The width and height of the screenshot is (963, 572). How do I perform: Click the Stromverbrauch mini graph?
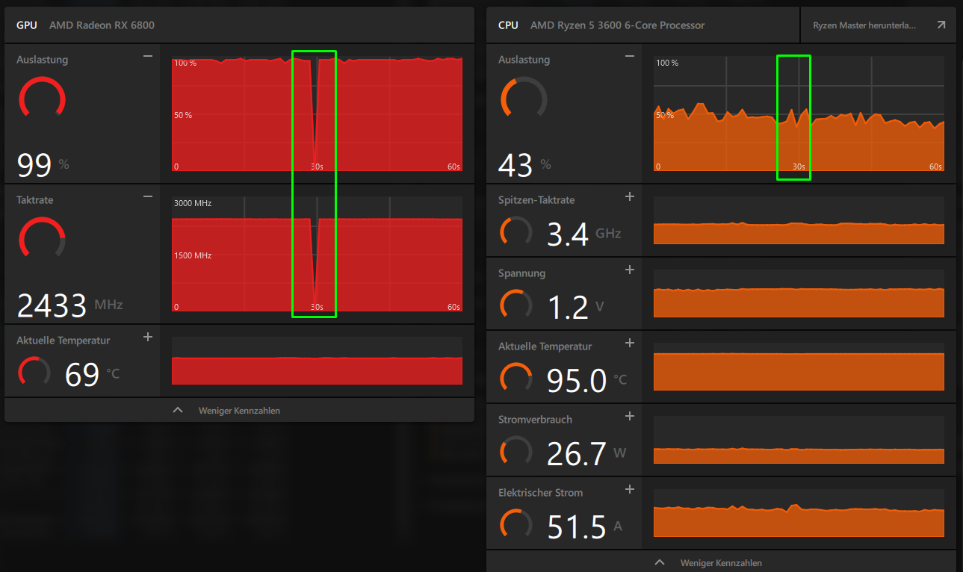coord(799,440)
